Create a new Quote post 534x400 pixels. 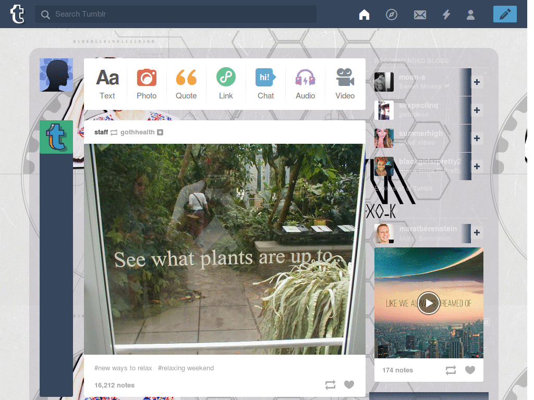click(x=186, y=84)
